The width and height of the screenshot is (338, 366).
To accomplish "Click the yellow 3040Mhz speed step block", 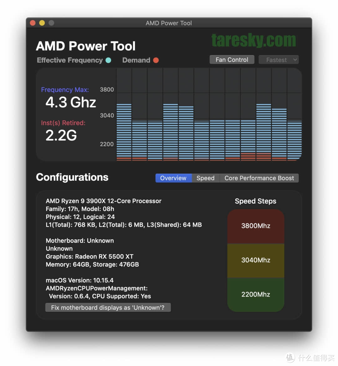I will (x=256, y=260).
